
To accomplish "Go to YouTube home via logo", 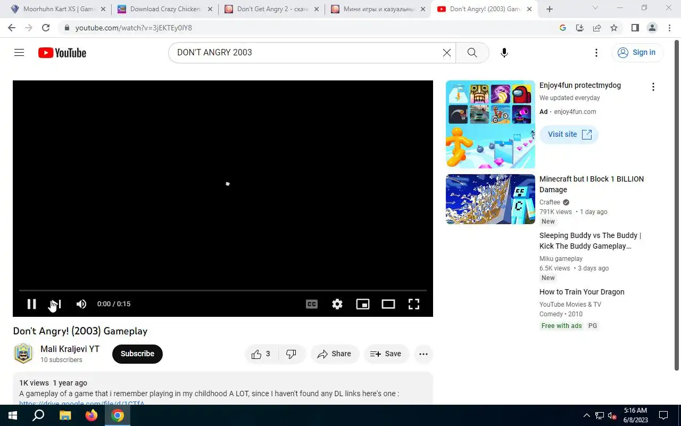I will pos(62,53).
